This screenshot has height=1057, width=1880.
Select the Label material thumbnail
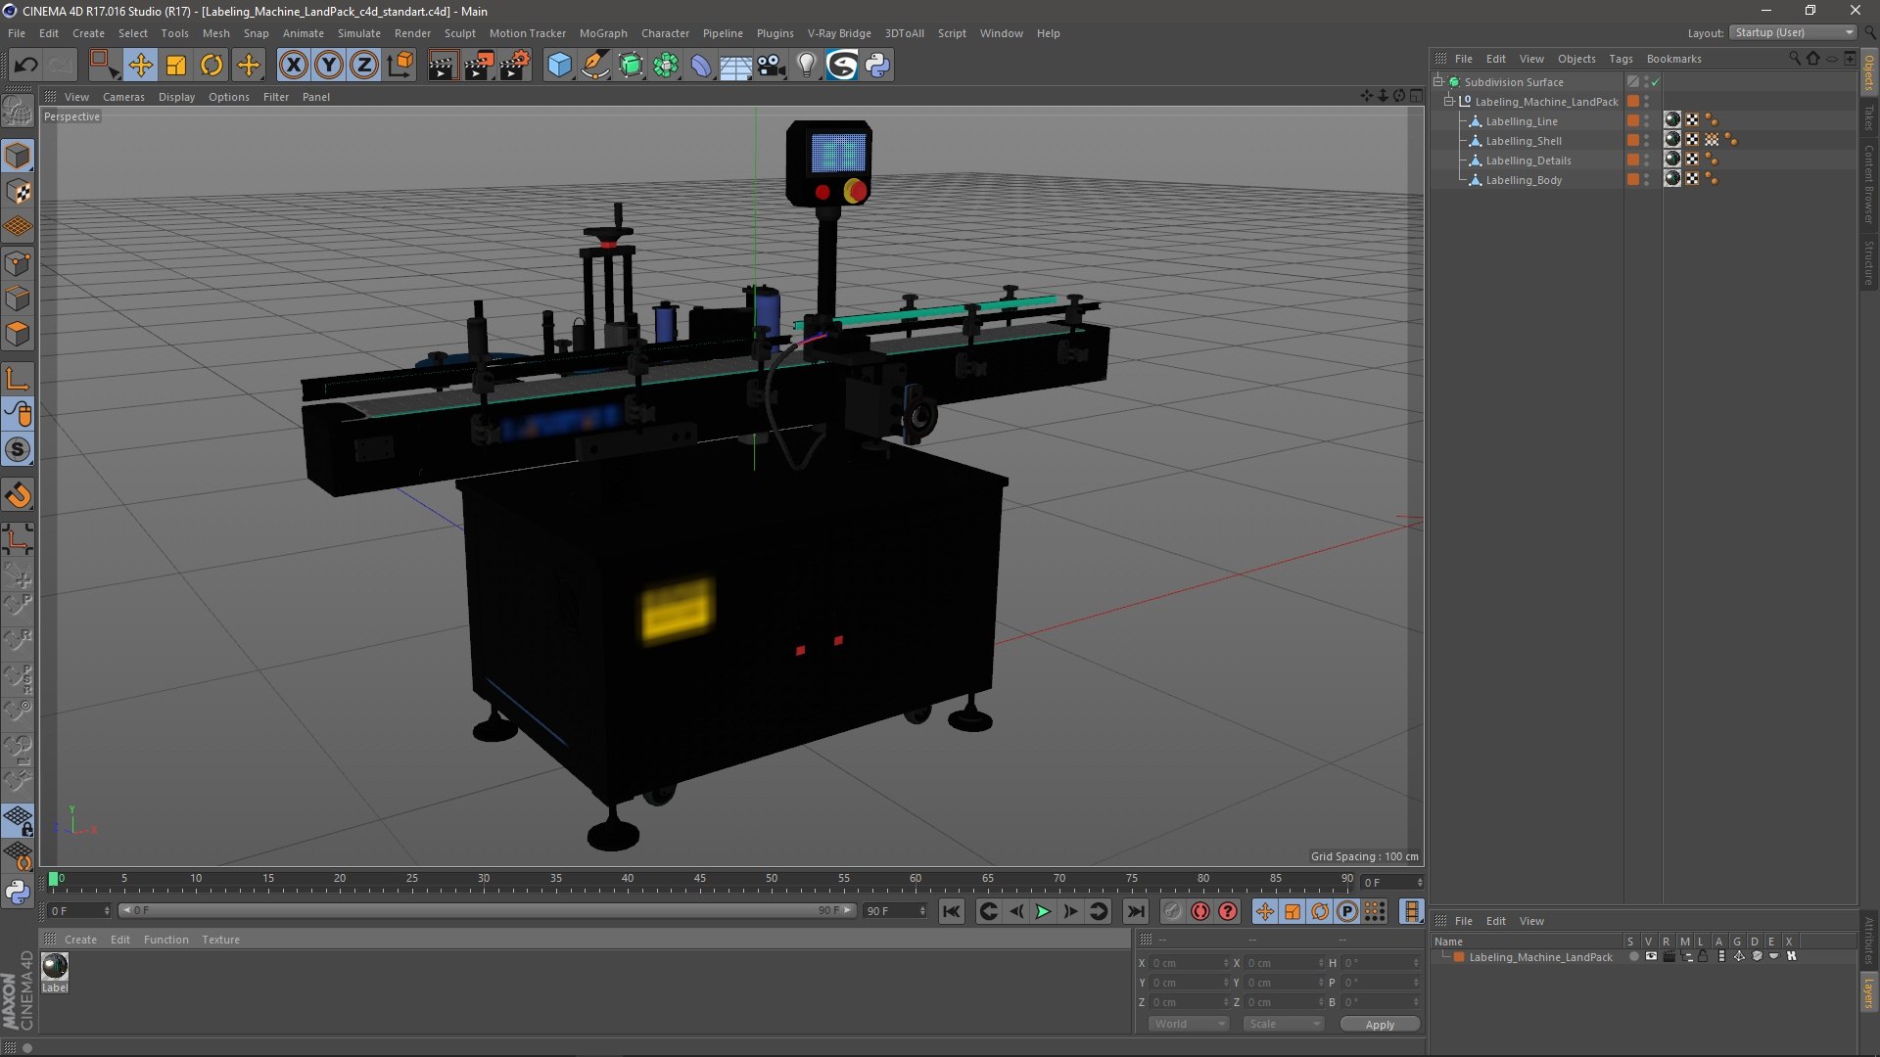point(55,967)
